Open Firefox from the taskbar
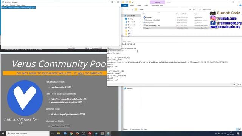Image resolution: width=242 pixels, height=136 pixels. pos(77,133)
